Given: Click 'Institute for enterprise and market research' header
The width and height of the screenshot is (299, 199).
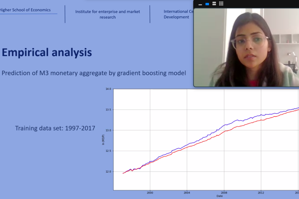Looking at the screenshot, I should coord(108,14).
